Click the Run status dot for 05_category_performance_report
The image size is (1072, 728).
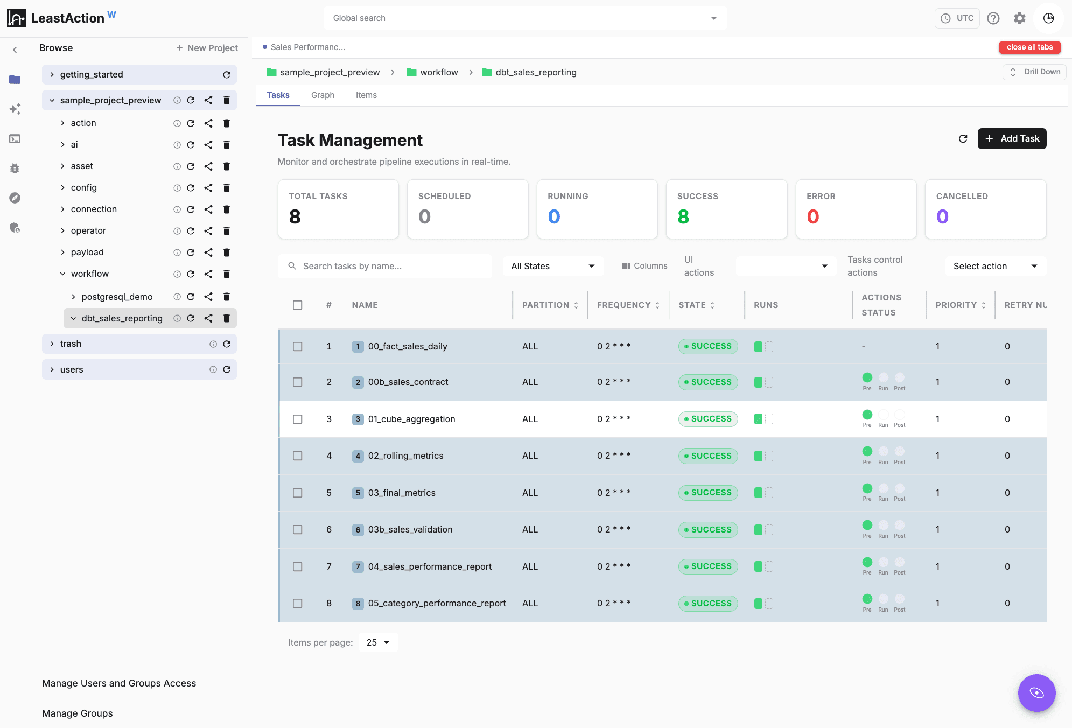point(883,599)
